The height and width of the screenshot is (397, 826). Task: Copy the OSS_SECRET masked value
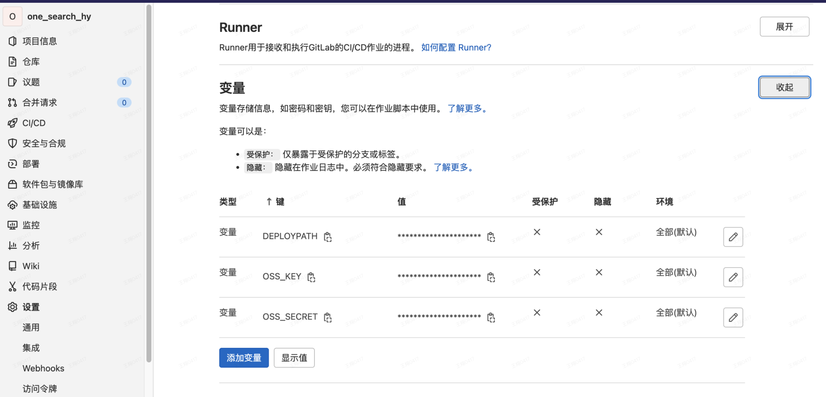click(491, 317)
